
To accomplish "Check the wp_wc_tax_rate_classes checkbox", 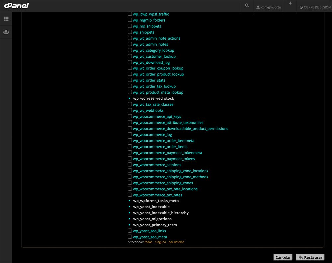I will 130,104.
